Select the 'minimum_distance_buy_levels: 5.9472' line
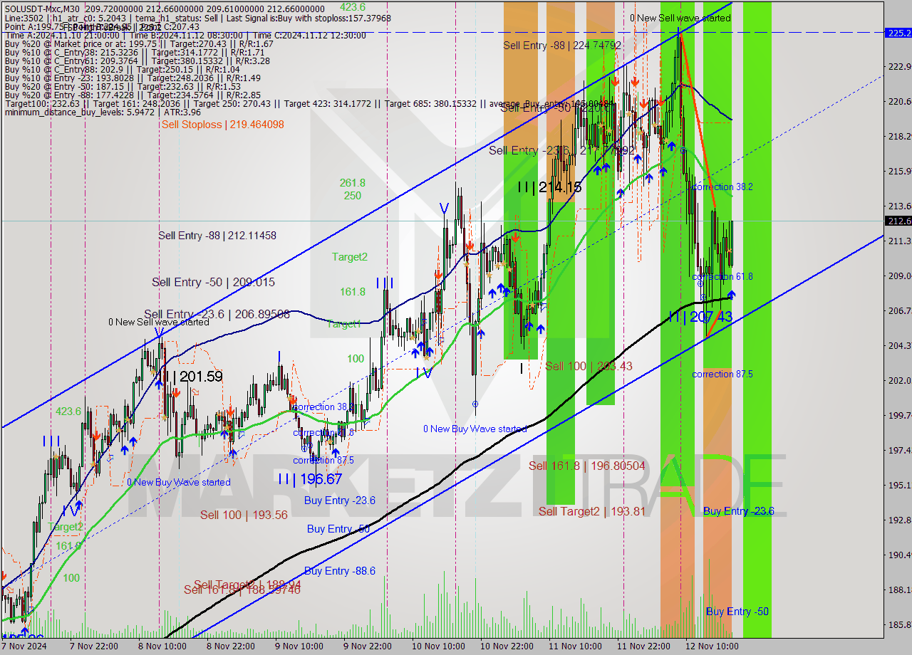The height and width of the screenshot is (655, 912). pyautogui.click(x=103, y=112)
